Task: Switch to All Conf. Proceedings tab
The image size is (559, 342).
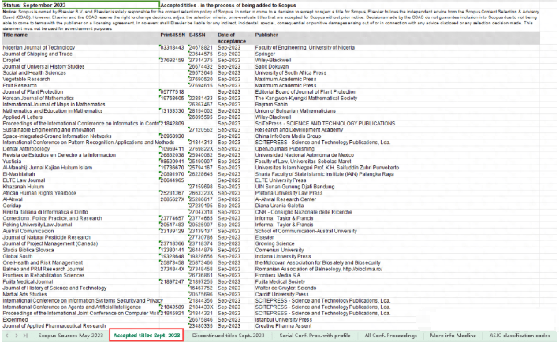Action: tap(391, 336)
